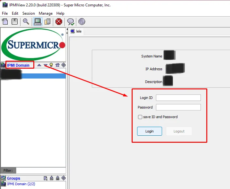Click the light bulb icon in IPMI Domain
Image resolution: width=230 pixels, height=189 pixels.
tap(51, 65)
